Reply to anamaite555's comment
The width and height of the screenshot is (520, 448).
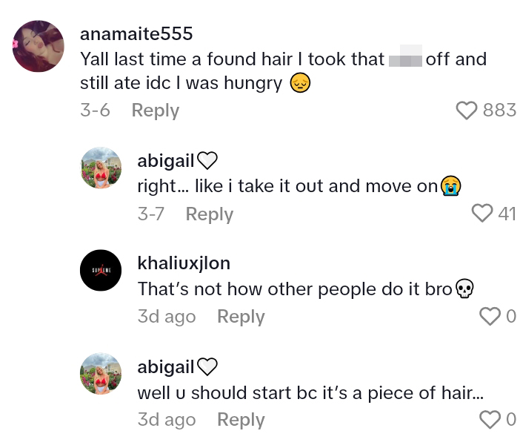click(155, 111)
